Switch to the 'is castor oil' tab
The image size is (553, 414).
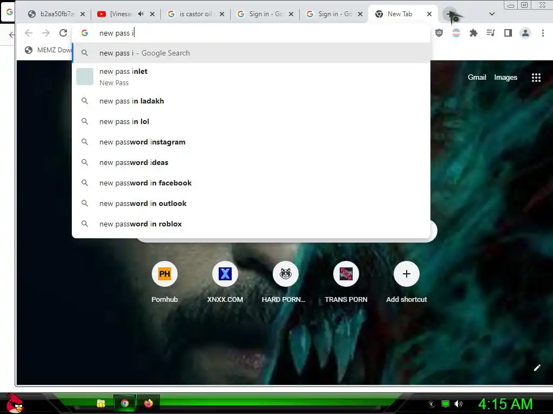195,14
